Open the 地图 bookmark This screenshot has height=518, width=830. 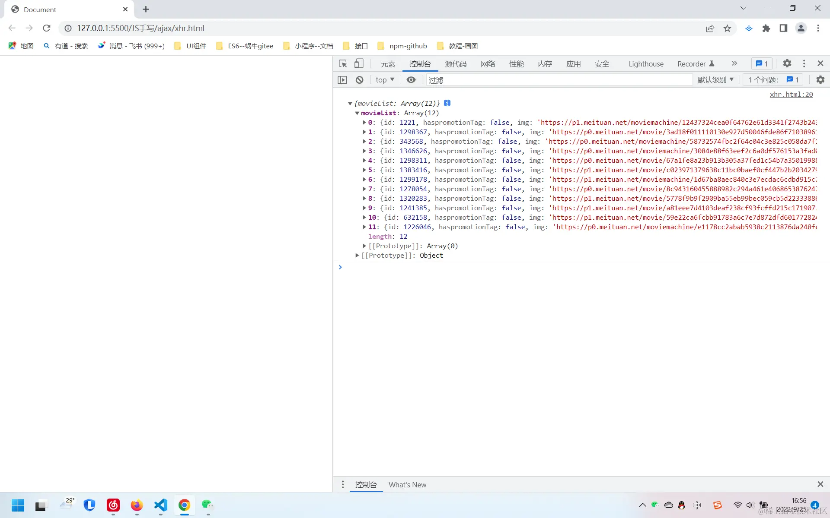tap(21, 46)
